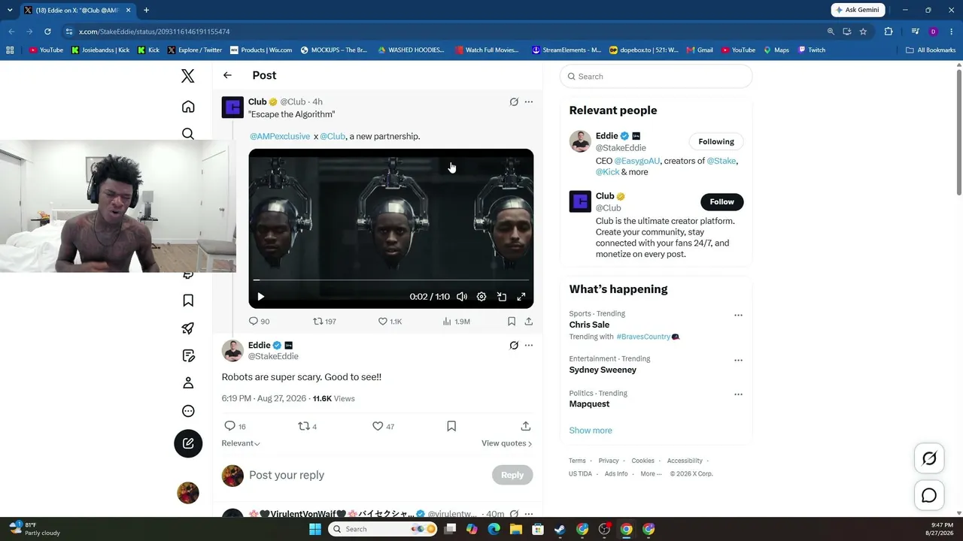The height and width of the screenshot is (541, 963).
Task: Open options for Chris Sale trend
Action: click(738, 316)
